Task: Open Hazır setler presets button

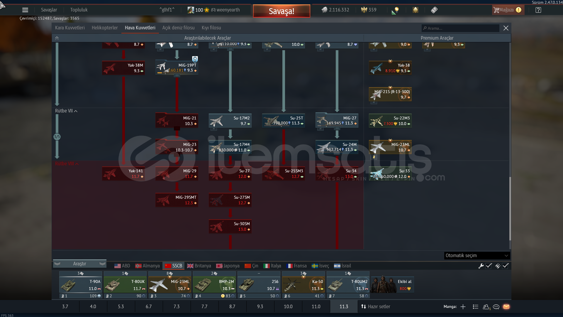Action: pos(376,306)
